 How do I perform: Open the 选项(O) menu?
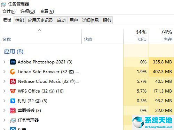click(x=28, y=11)
